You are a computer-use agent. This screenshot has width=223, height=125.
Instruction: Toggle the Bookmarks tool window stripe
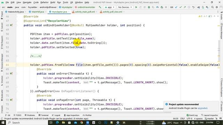tap(2, 95)
